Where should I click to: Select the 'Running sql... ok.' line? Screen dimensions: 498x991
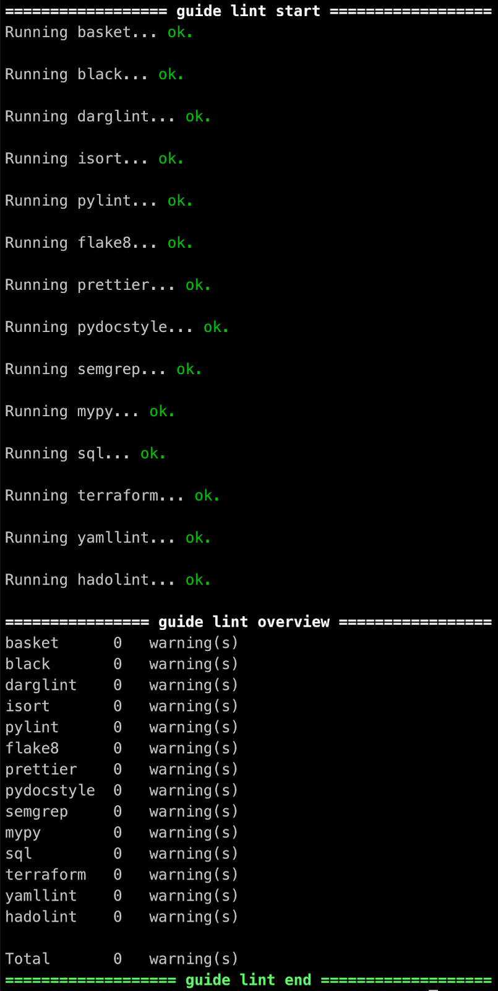point(85,453)
